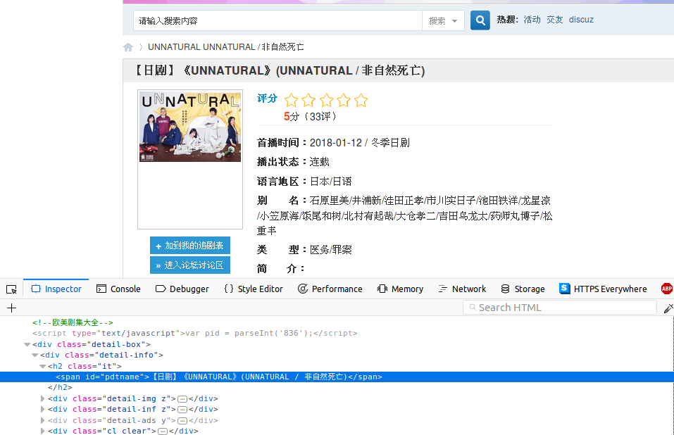Click the hot search link 活动
Screen dimensions: 674x435
[x=532, y=20]
